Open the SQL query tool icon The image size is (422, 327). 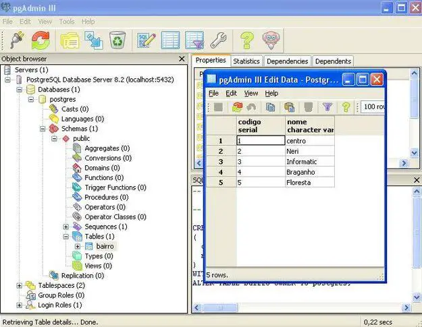[145, 40]
